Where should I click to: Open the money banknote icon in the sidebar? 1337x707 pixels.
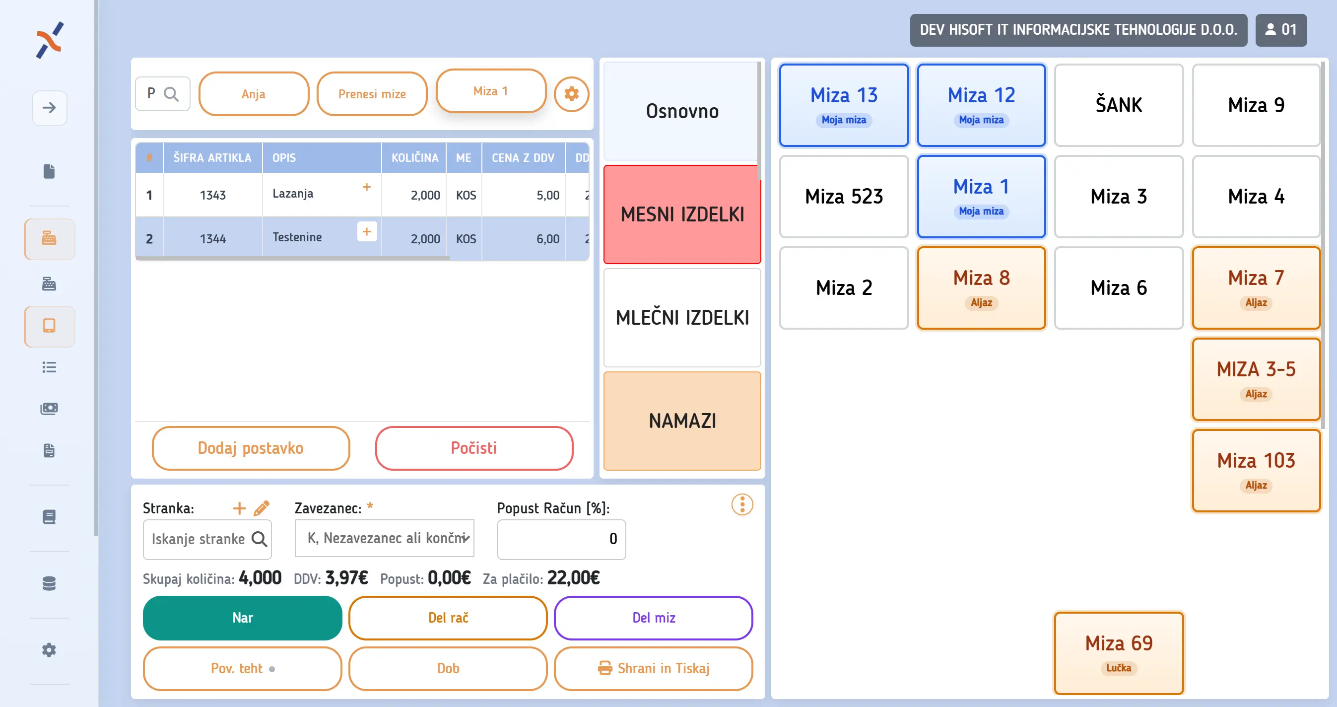pyautogui.click(x=49, y=409)
